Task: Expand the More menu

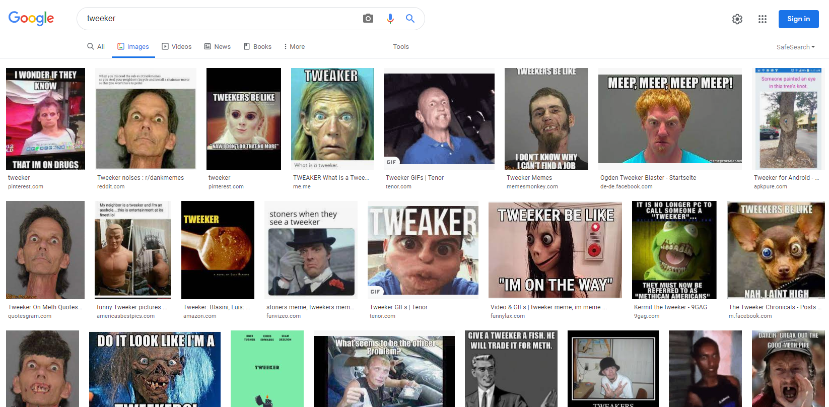Action: [294, 46]
